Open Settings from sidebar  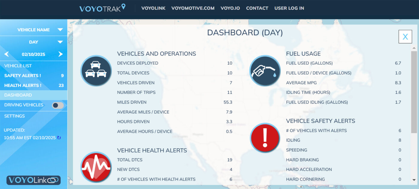(14, 116)
